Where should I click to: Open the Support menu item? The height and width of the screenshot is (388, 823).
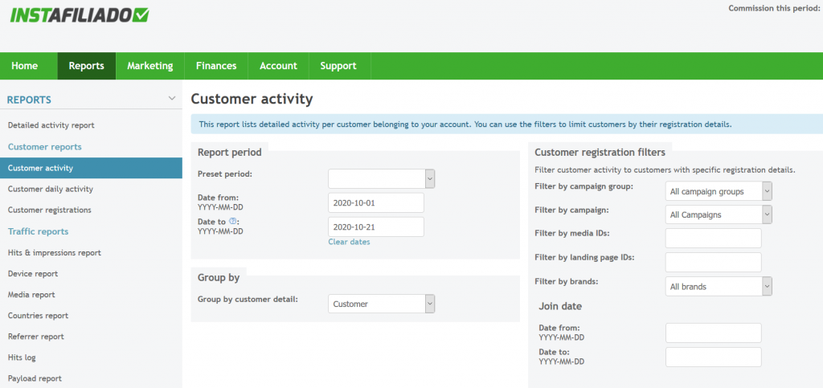(338, 66)
